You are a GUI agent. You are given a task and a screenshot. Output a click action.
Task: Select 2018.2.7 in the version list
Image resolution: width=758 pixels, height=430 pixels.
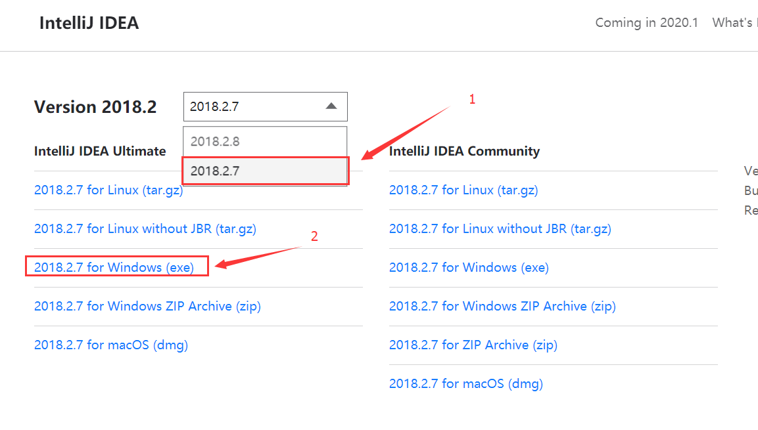tap(265, 171)
